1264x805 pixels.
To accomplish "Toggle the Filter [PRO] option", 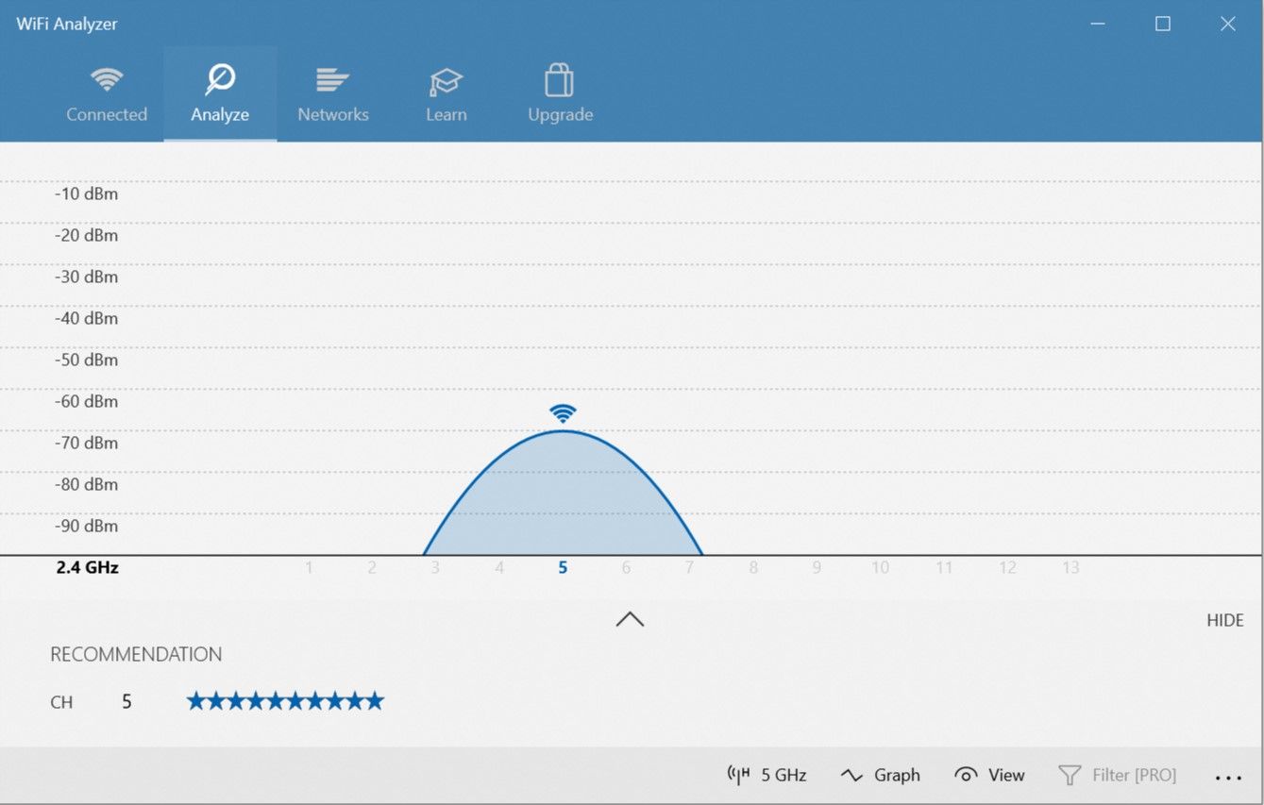I will (1118, 774).
